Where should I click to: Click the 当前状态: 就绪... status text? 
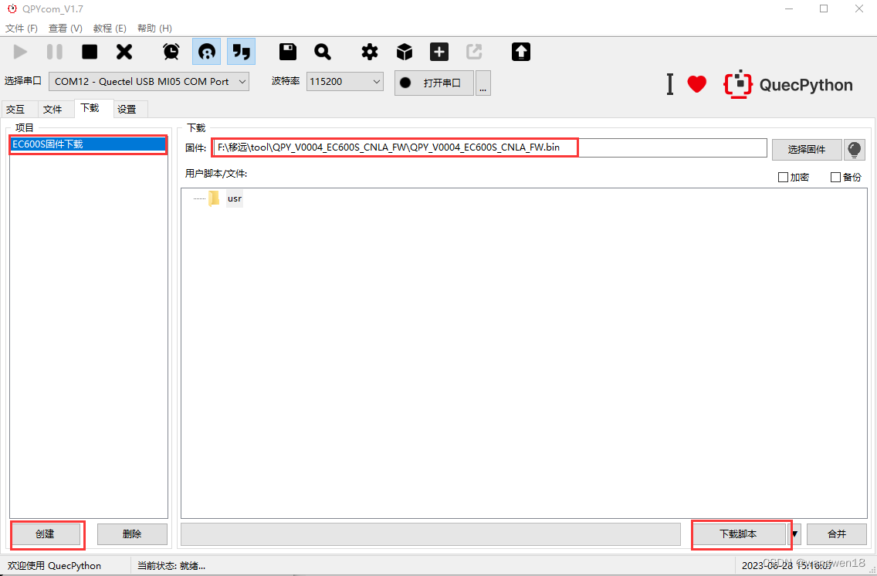pyautogui.click(x=171, y=565)
